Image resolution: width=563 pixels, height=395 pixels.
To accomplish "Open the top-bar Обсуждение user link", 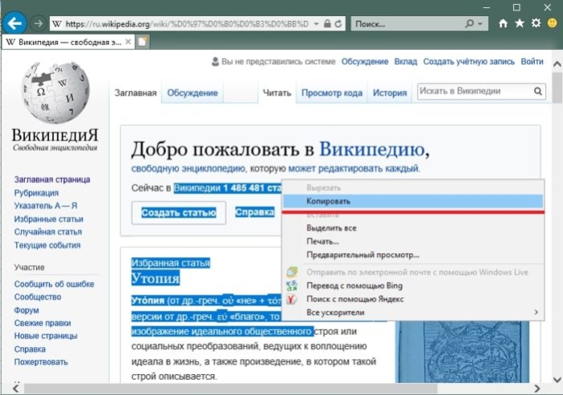I will (364, 62).
